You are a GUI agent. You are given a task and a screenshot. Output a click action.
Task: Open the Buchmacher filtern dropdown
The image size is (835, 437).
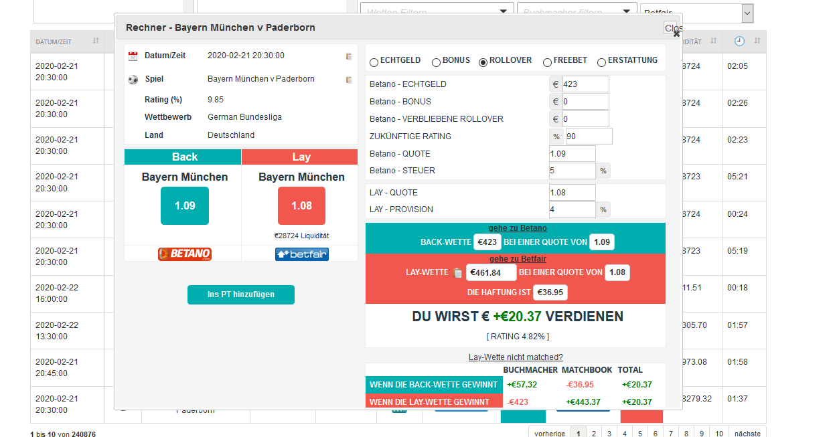point(577,11)
